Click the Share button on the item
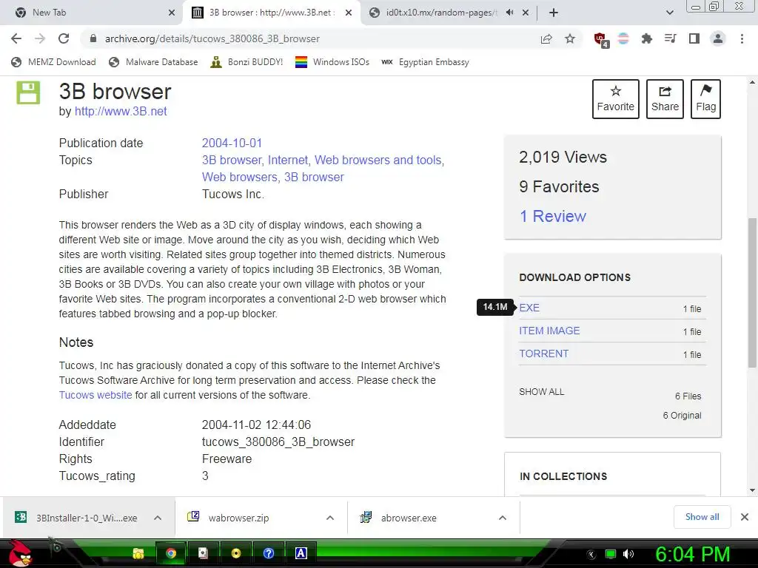 pyautogui.click(x=665, y=99)
